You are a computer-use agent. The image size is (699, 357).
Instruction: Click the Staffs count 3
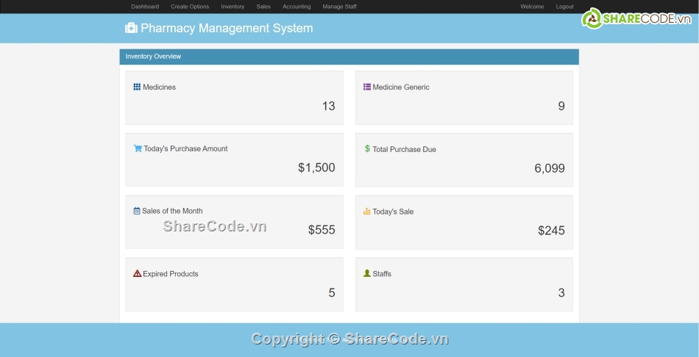point(561,293)
